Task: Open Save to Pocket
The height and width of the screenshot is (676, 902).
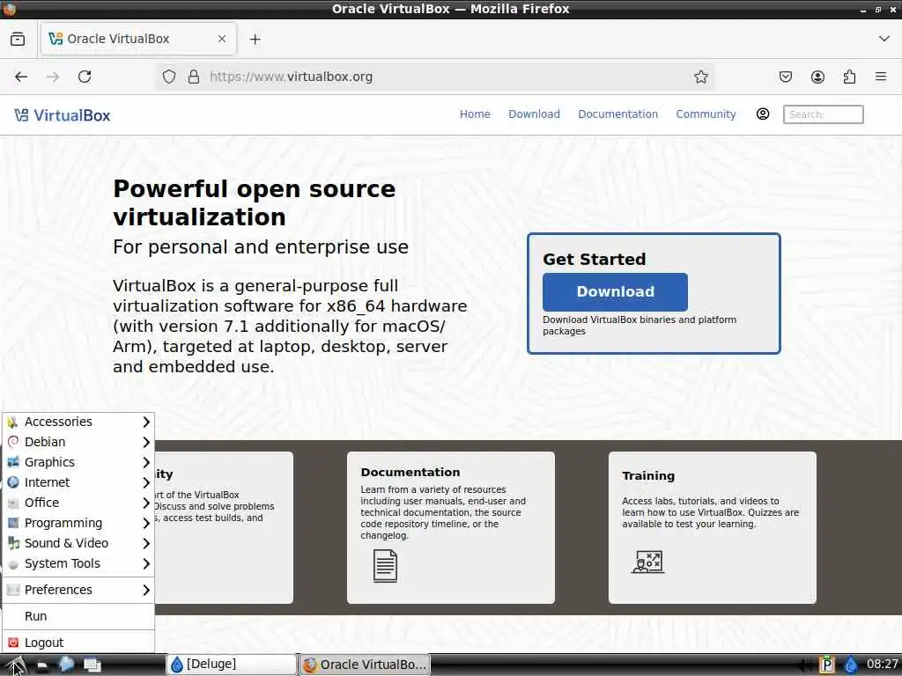Action: point(786,77)
